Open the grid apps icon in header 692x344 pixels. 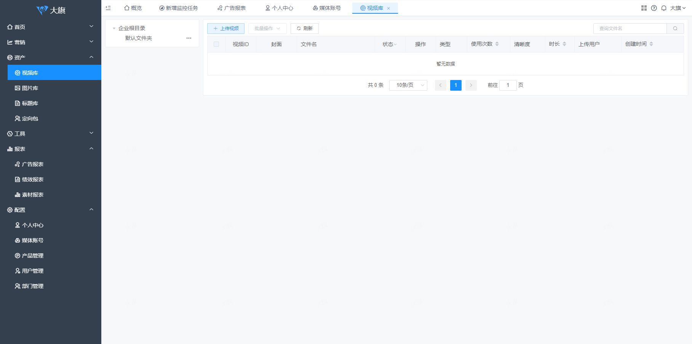click(x=644, y=8)
